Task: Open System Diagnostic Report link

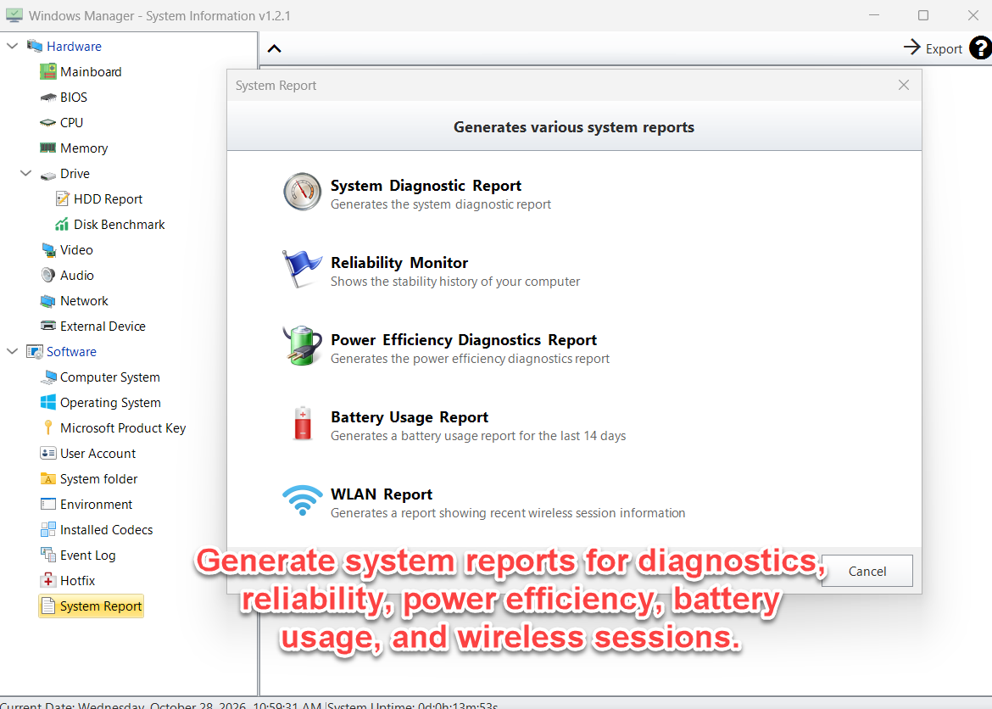Action: coord(426,186)
